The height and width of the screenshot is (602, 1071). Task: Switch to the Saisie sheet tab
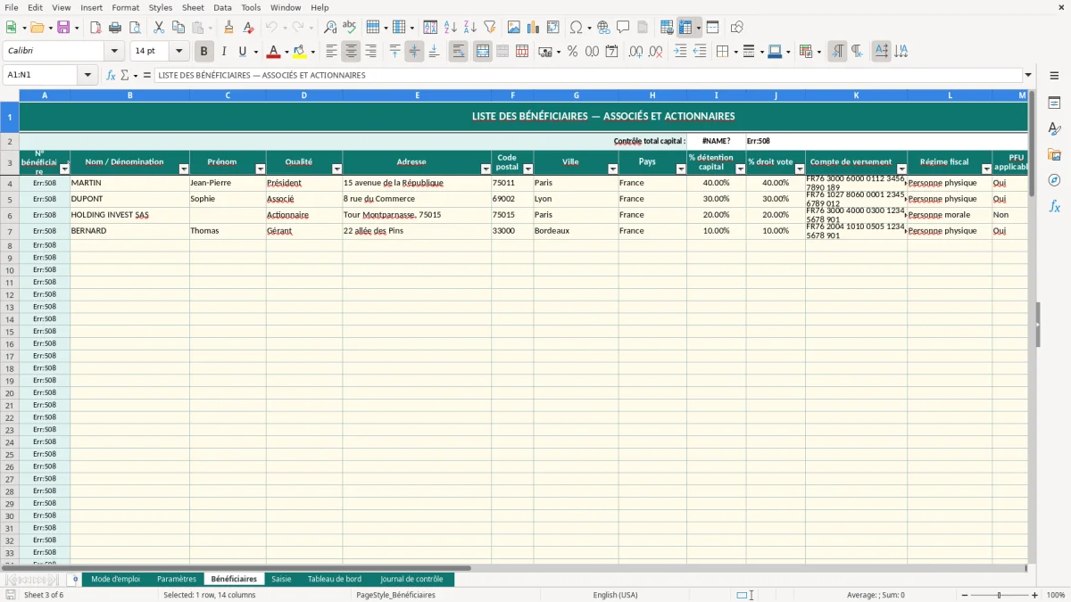point(281,579)
